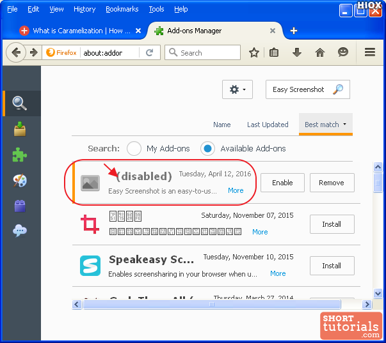Viewport: 386px width, 343px height.
Task: Open the History menu
Action: 84,9
